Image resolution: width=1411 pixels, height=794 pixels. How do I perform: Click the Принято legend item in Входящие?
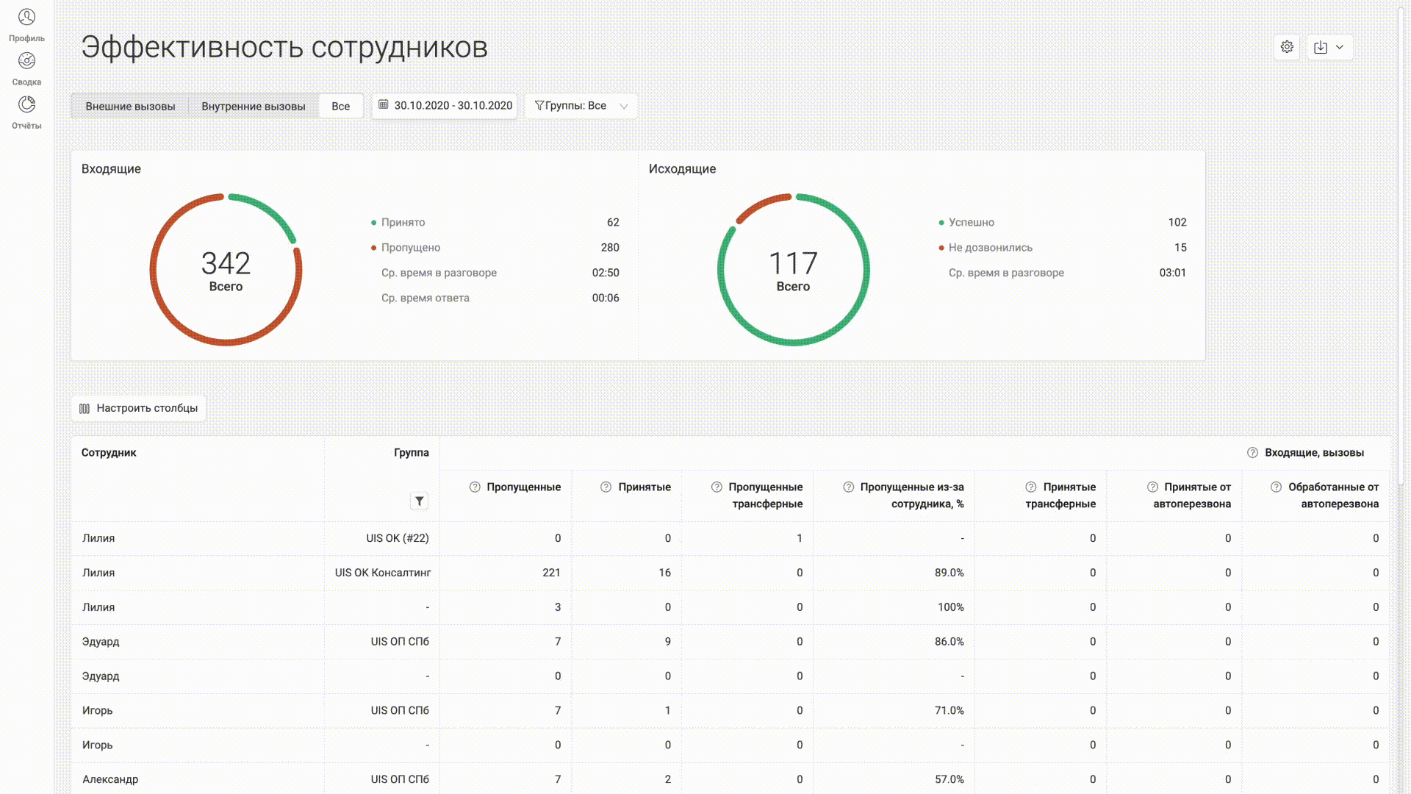[403, 223]
